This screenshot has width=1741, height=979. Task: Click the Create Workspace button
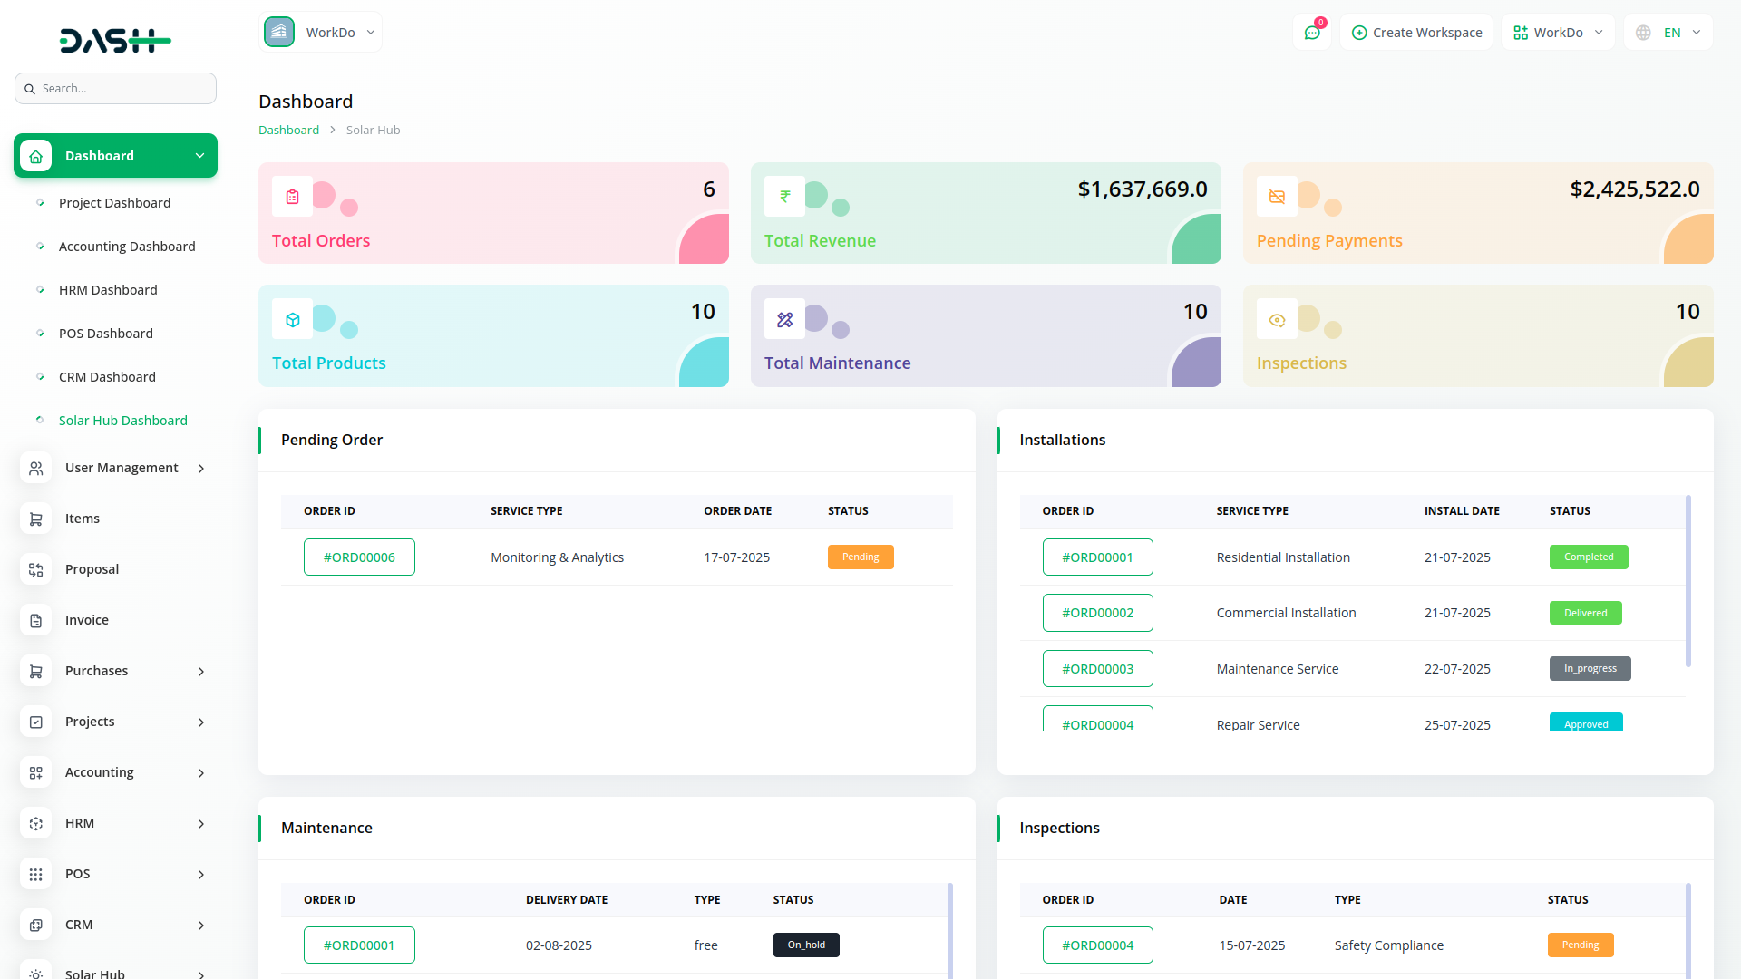(x=1416, y=33)
